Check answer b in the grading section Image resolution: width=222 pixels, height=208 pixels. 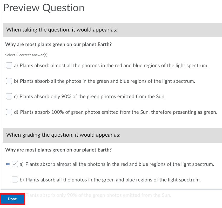click(15, 180)
